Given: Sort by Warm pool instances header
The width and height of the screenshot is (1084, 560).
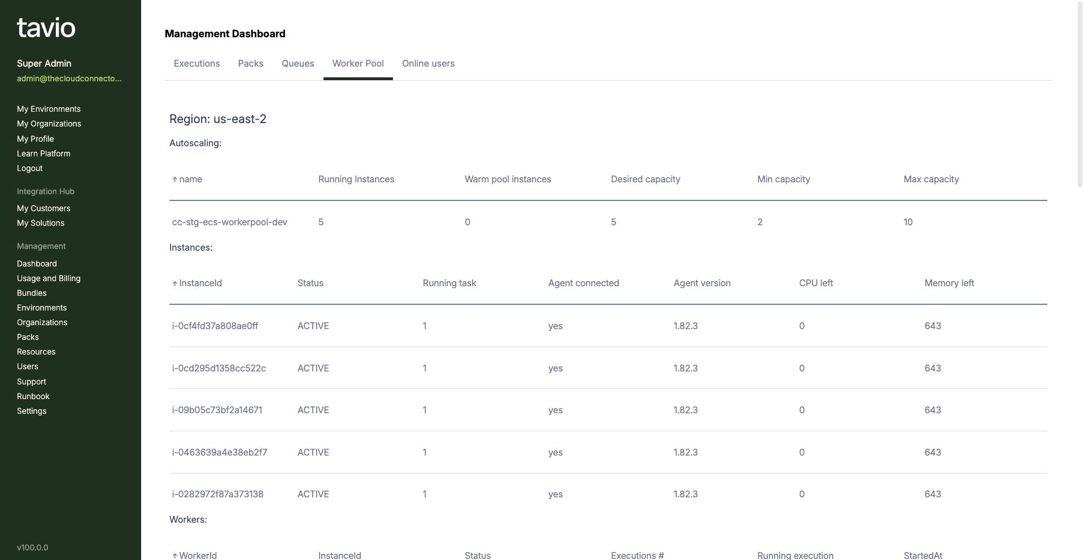Looking at the screenshot, I should tap(508, 180).
